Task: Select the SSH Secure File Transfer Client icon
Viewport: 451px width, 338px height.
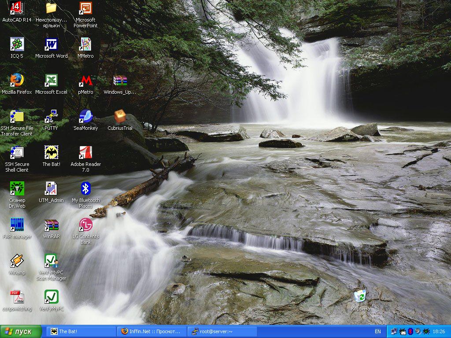Action: pyautogui.click(x=17, y=123)
